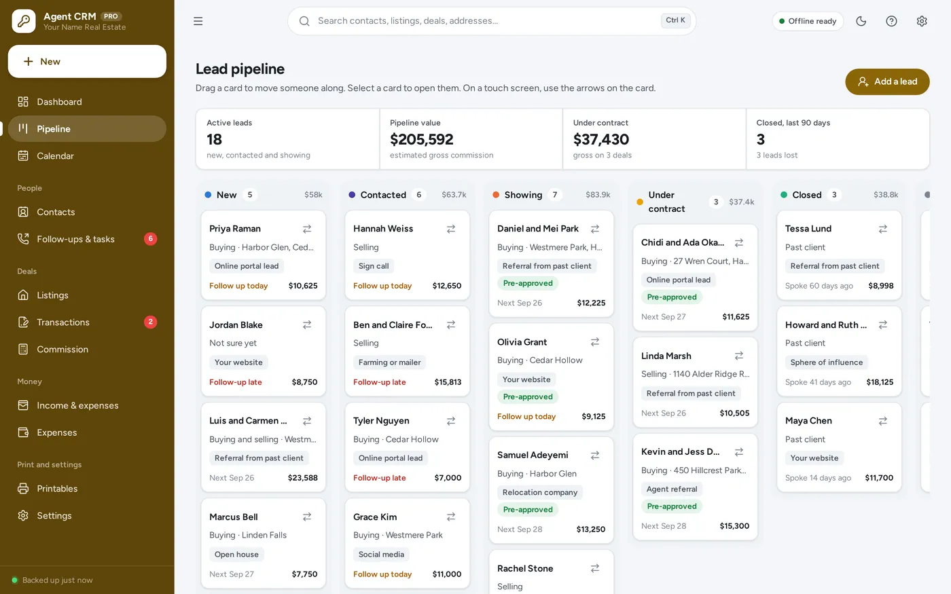Screen dimensions: 951x594
Task: Focus the search contacts and listings field
Action: click(x=492, y=21)
